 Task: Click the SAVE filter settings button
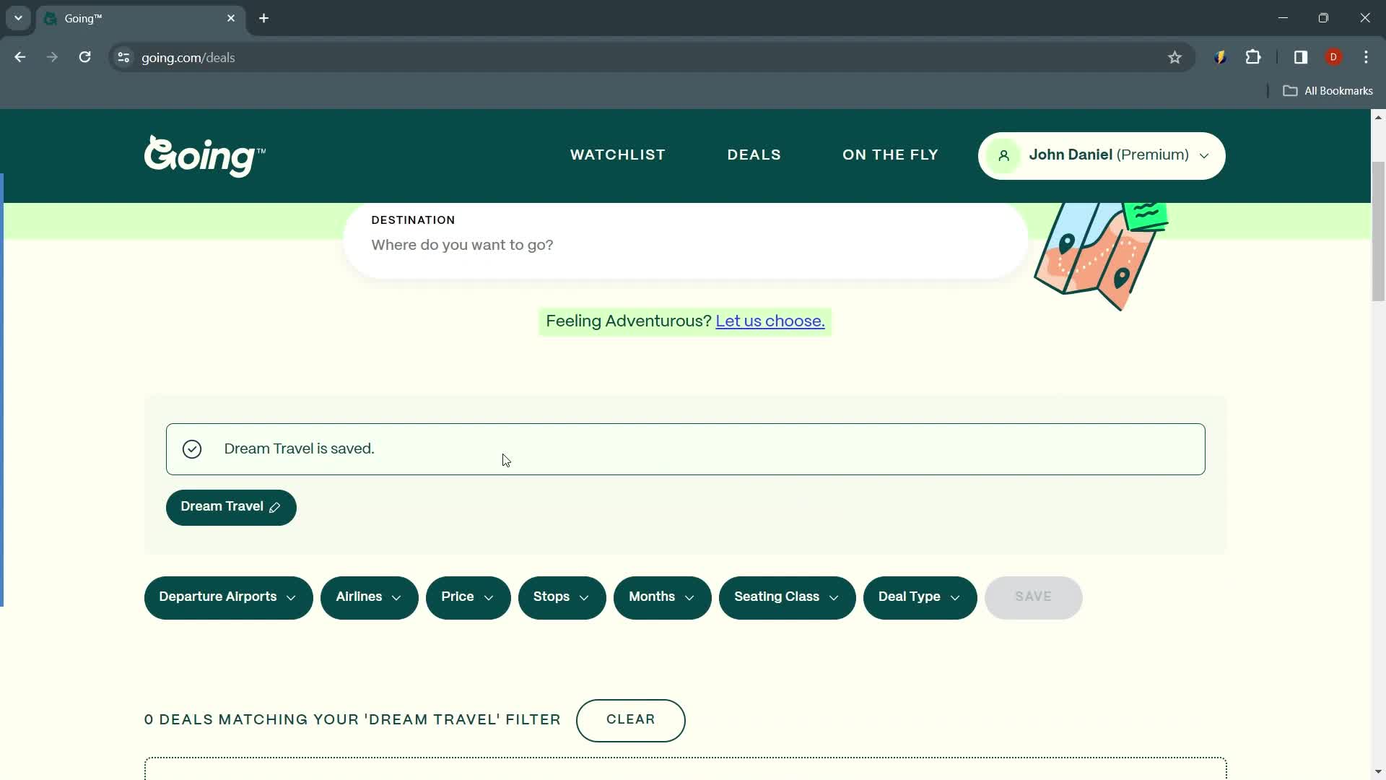[1033, 596]
